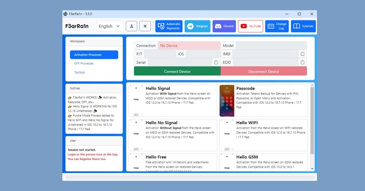The height and width of the screenshot is (191, 365).
Task: Click the Hello WIFI phone thumbnail
Action: click(227, 135)
